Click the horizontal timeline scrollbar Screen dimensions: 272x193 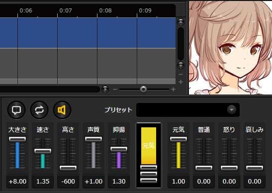pyautogui.click(x=50, y=90)
